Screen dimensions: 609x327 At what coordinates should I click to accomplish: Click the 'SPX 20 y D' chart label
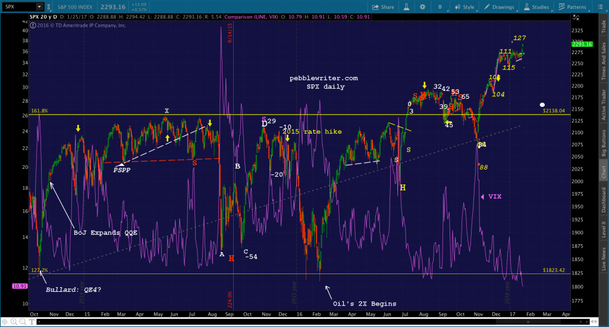pyautogui.click(x=43, y=17)
